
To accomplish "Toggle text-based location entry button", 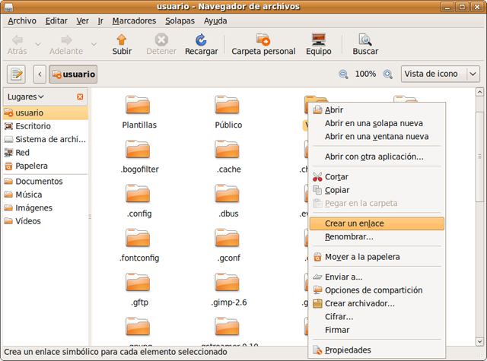I will 16,74.
